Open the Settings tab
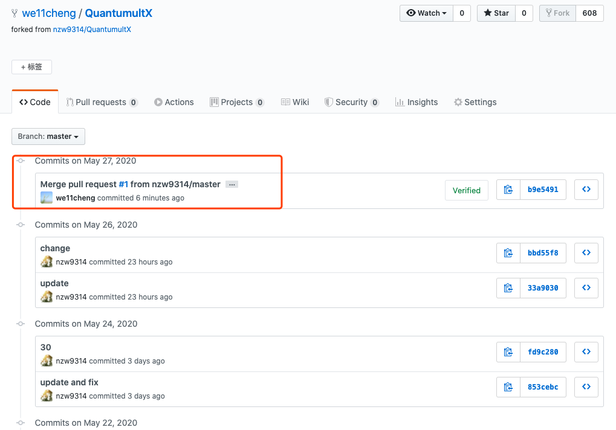This screenshot has height=430, width=616. [475, 102]
